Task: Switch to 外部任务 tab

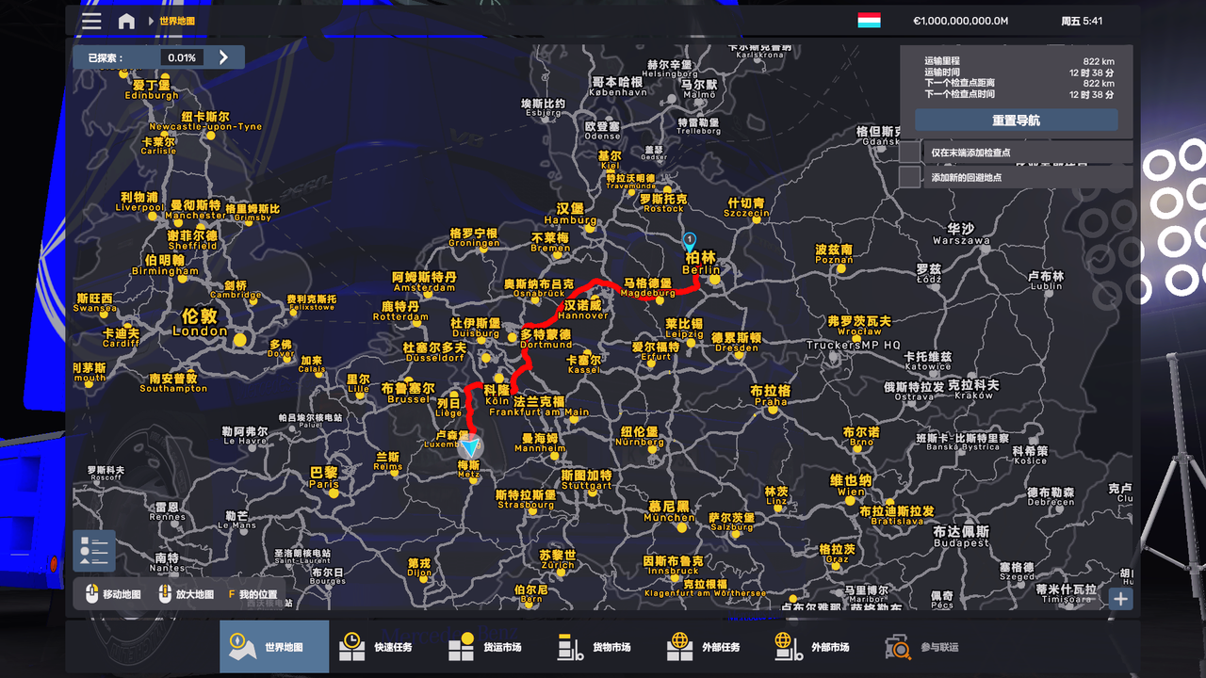Action: [711, 647]
